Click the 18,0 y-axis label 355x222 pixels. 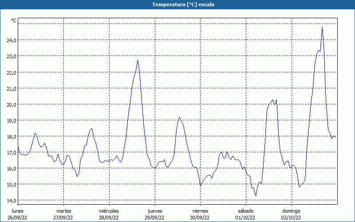[12, 137]
